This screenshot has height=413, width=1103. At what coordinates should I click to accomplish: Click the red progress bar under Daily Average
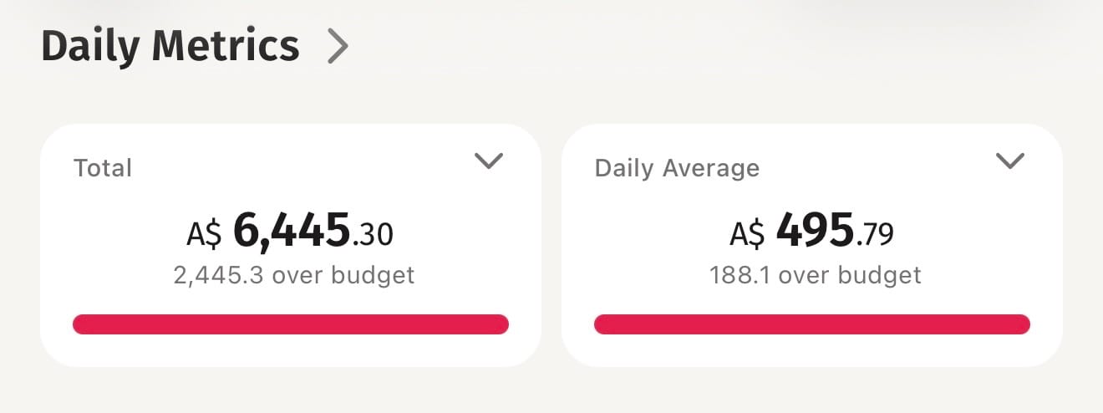[811, 324]
